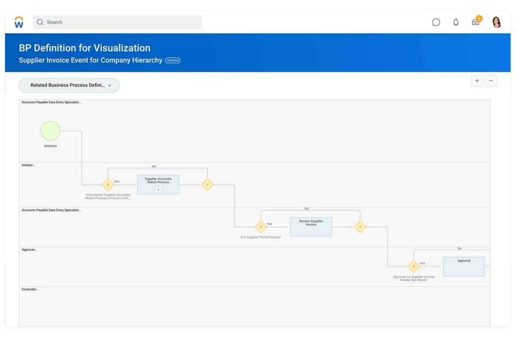Open the inbox tray with badge
The image size is (516, 344).
(x=476, y=22)
